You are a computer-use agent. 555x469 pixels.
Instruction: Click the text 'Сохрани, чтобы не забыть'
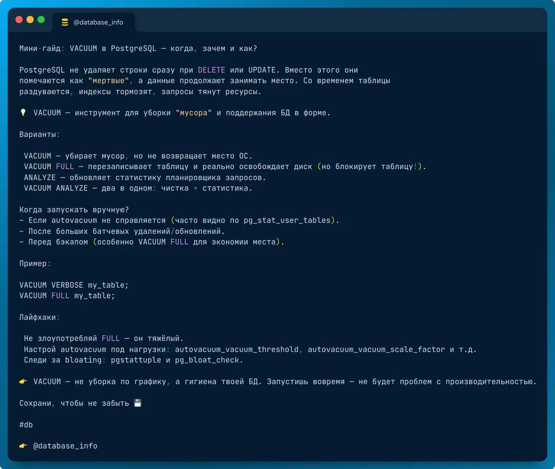click(x=74, y=403)
